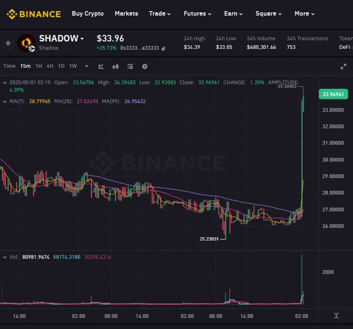Select the 1W time interval
The width and height of the screenshot is (353, 329).
(73, 66)
